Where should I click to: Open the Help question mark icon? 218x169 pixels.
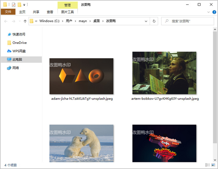click(x=214, y=12)
